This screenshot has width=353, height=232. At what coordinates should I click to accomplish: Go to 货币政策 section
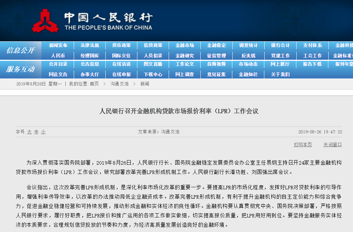pyautogui.click(x=122, y=45)
